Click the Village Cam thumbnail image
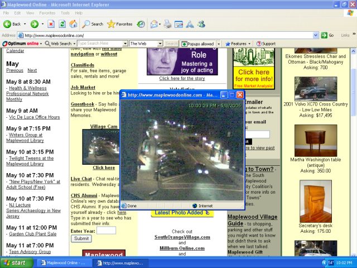Image resolution: width=357 pixels, height=268 pixels. click(100, 147)
